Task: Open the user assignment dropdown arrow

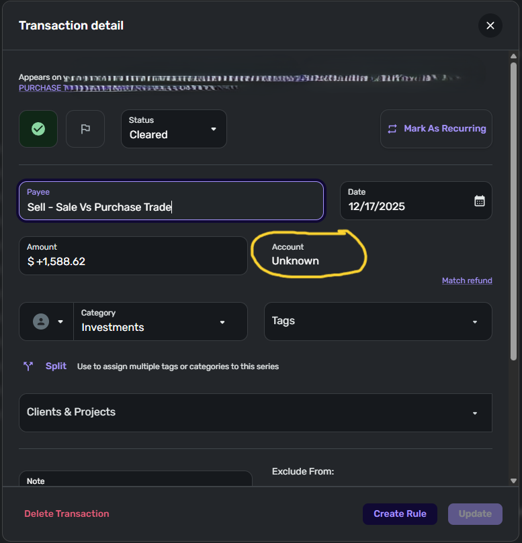Action: coord(60,322)
